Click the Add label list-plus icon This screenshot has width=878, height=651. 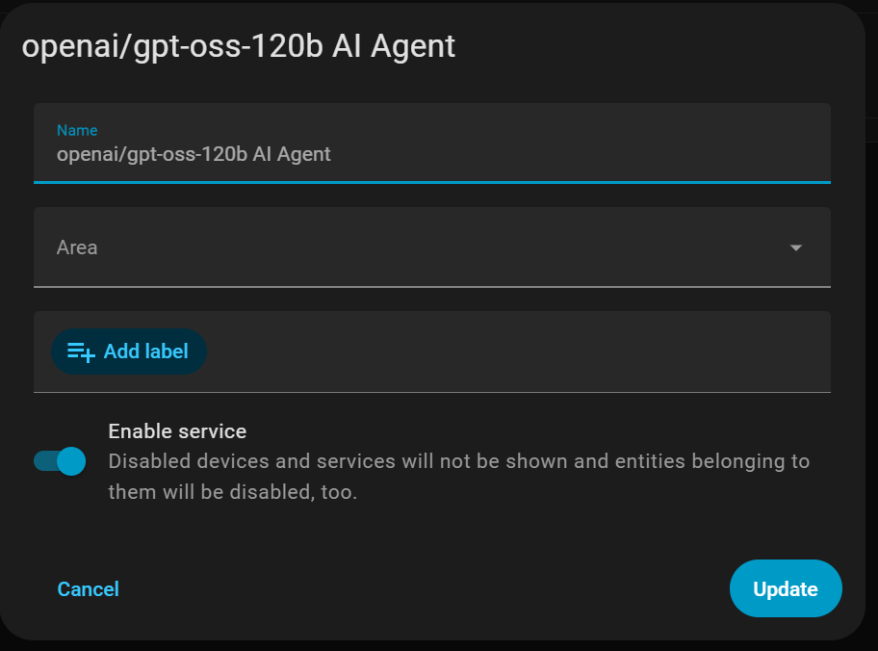[x=81, y=352]
